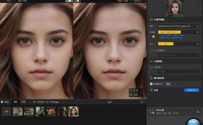Click the All Images (6) breadcrumb
Screen dimensions: 203x125
pos(42,102)
